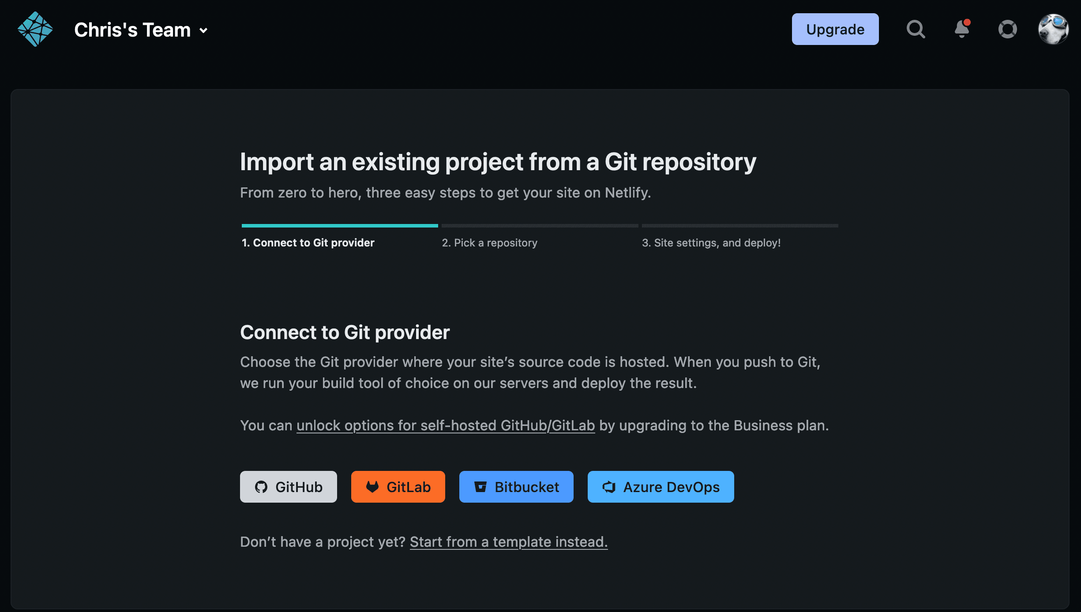Image resolution: width=1081 pixels, height=612 pixels.
Task: Connect with the GitLab button label
Action: (x=409, y=487)
